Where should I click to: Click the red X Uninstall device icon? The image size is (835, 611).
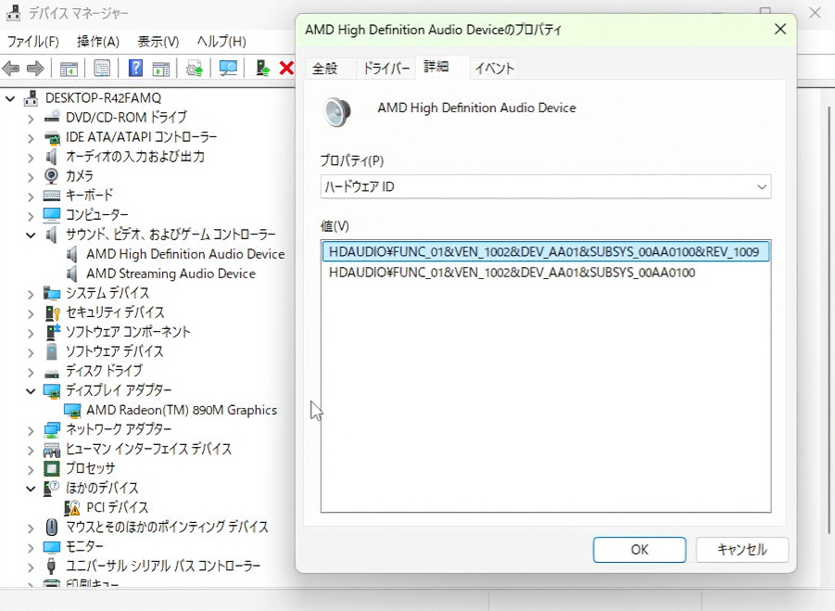(x=286, y=69)
